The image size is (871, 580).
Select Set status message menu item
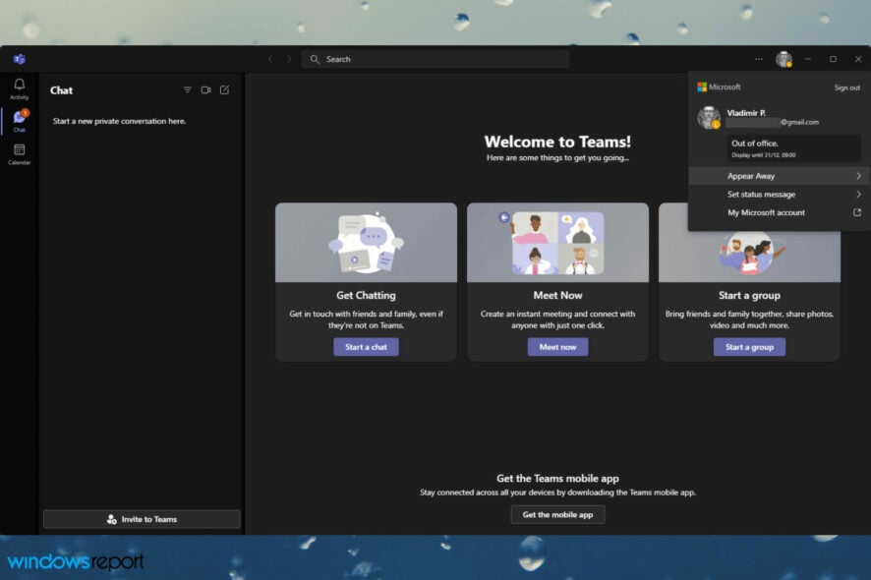(779, 194)
